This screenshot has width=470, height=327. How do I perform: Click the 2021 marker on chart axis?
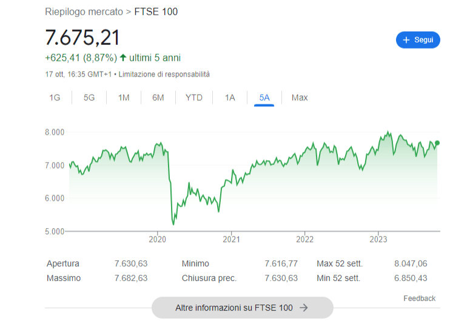[x=231, y=239]
